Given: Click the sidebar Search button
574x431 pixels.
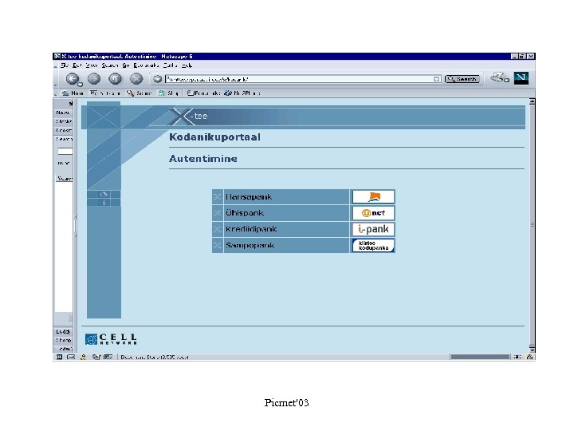Looking at the screenshot, I should pyautogui.click(x=65, y=178).
